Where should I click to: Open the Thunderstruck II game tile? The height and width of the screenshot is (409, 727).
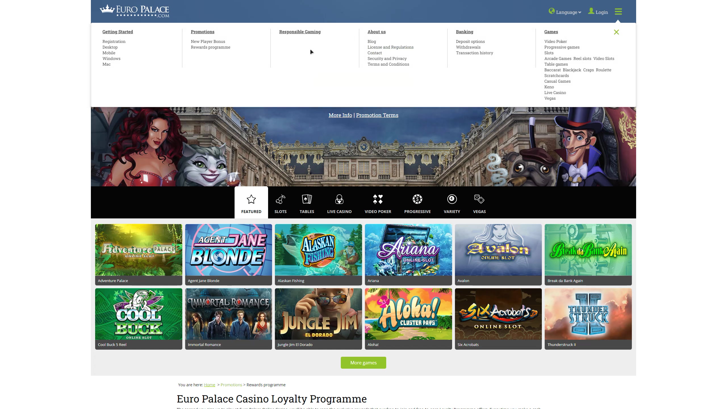tap(588, 314)
